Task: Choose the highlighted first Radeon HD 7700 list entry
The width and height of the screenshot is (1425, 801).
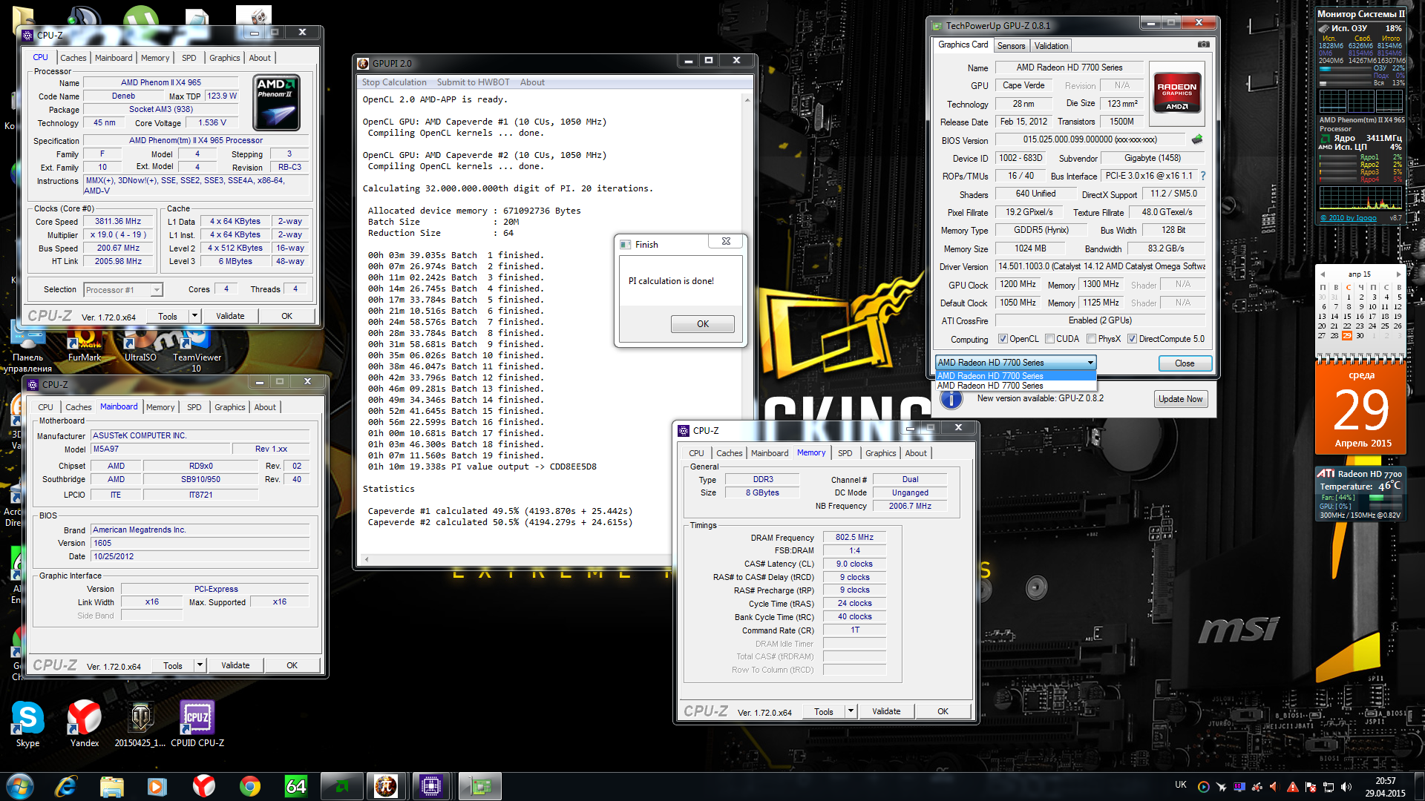Action: (x=1015, y=376)
